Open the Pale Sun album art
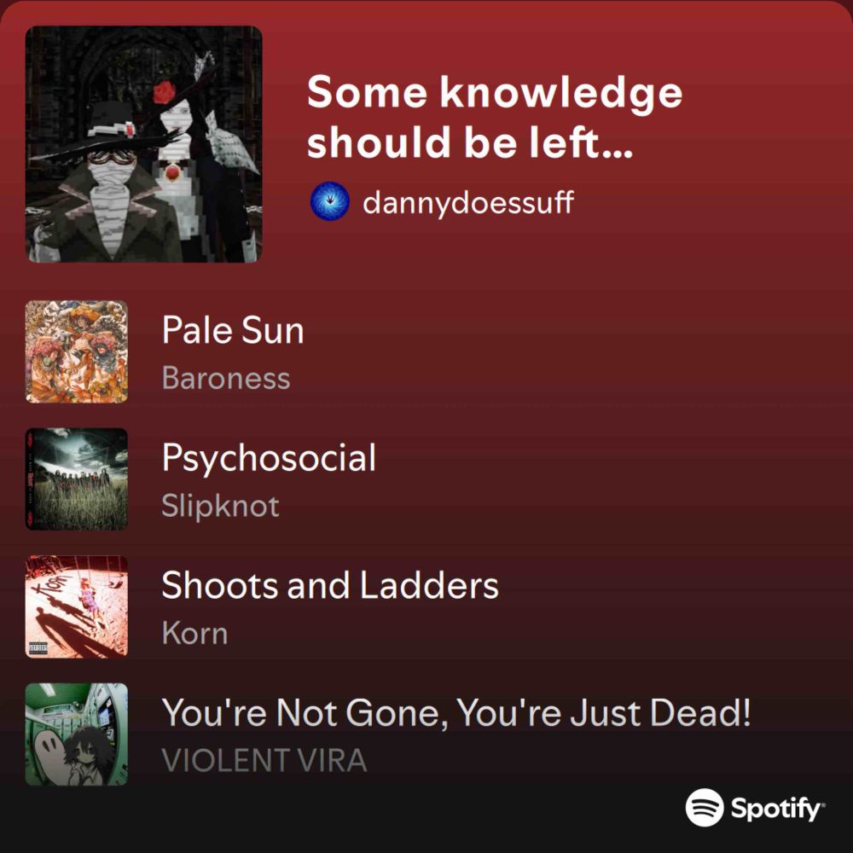This screenshot has width=853, height=853. point(77,351)
